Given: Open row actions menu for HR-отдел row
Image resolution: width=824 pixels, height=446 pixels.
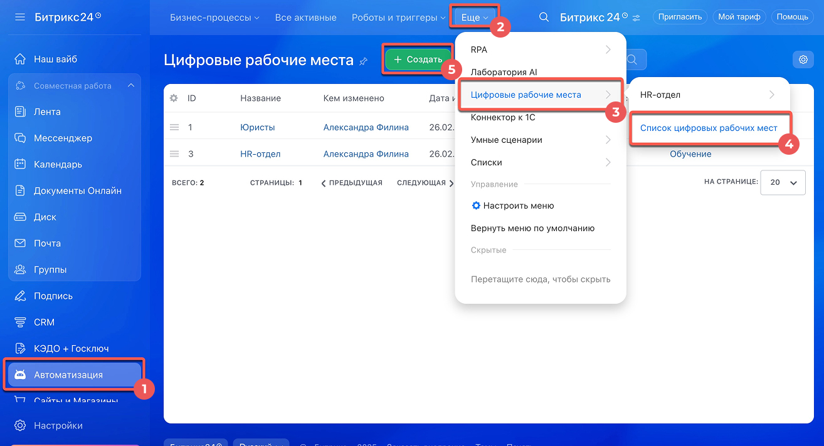Looking at the screenshot, I should 174,154.
